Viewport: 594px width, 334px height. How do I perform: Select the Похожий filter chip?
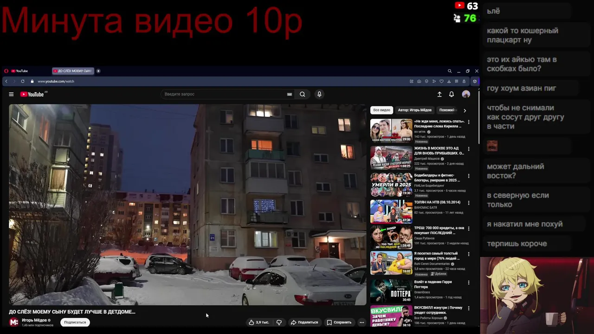click(447, 110)
